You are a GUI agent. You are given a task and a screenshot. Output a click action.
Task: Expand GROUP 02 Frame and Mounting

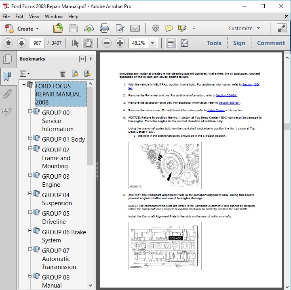coord(30,148)
